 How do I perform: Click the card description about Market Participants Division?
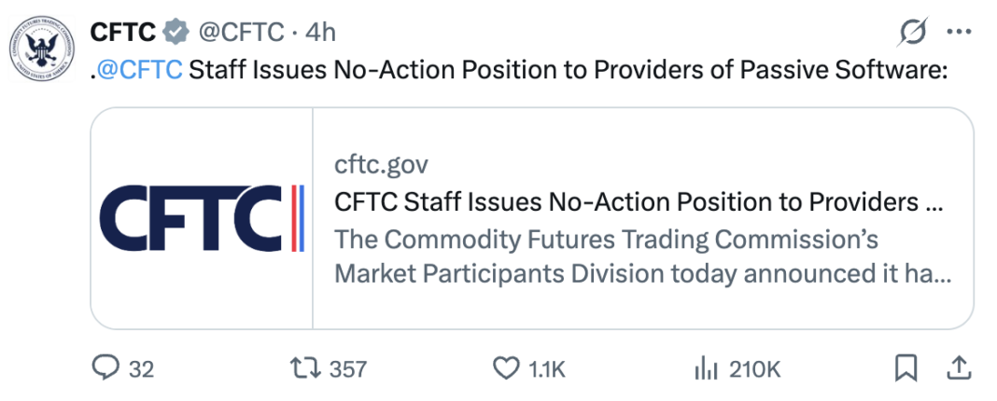pyautogui.click(x=642, y=256)
